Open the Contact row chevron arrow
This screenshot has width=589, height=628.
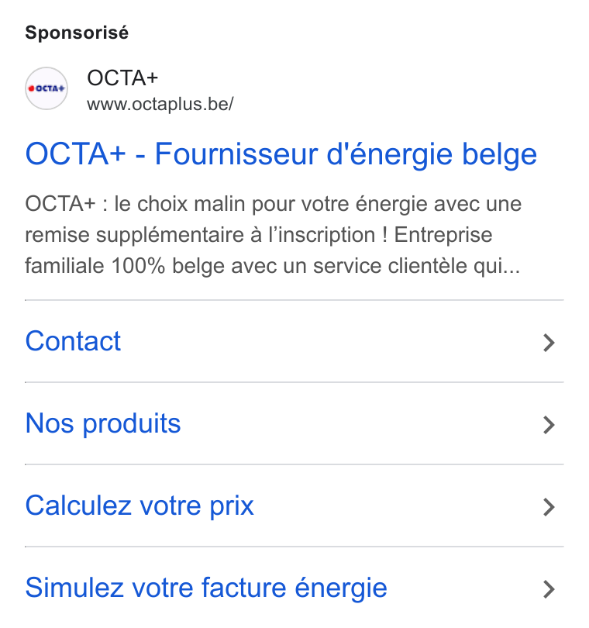(549, 343)
